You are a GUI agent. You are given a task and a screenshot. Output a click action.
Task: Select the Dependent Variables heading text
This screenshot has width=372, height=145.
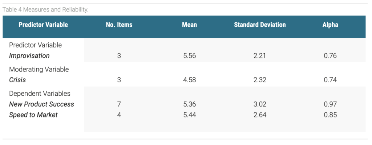40,94
